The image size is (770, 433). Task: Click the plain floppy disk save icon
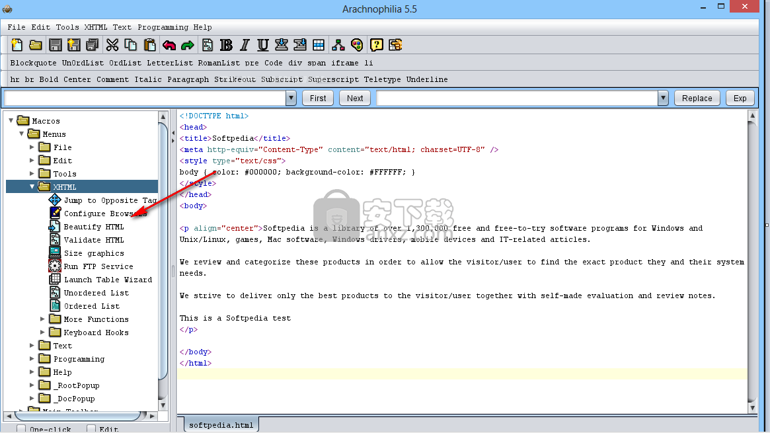coord(55,45)
